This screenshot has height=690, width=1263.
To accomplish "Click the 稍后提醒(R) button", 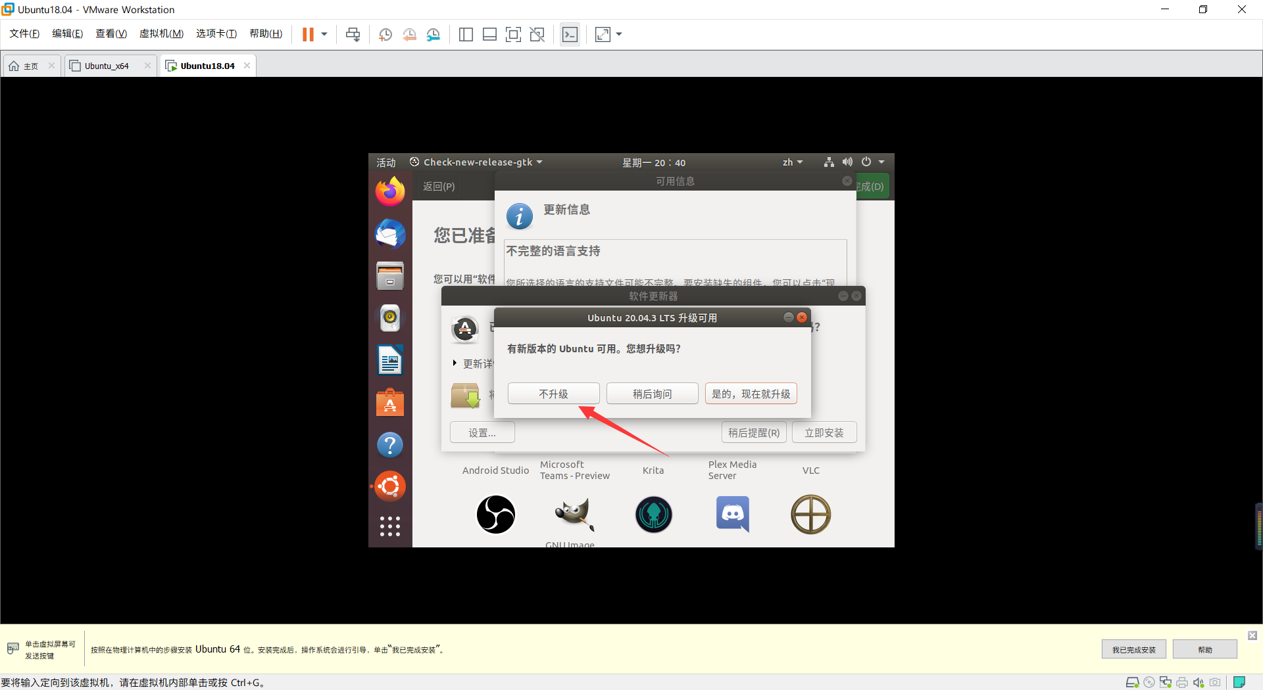I will (754, 432).
